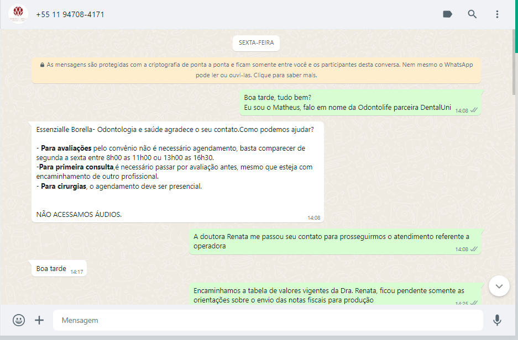This screenshot has height=340, width=518.
Task: Click read ticks on the doutora Renata message
Action: point(474,249)
